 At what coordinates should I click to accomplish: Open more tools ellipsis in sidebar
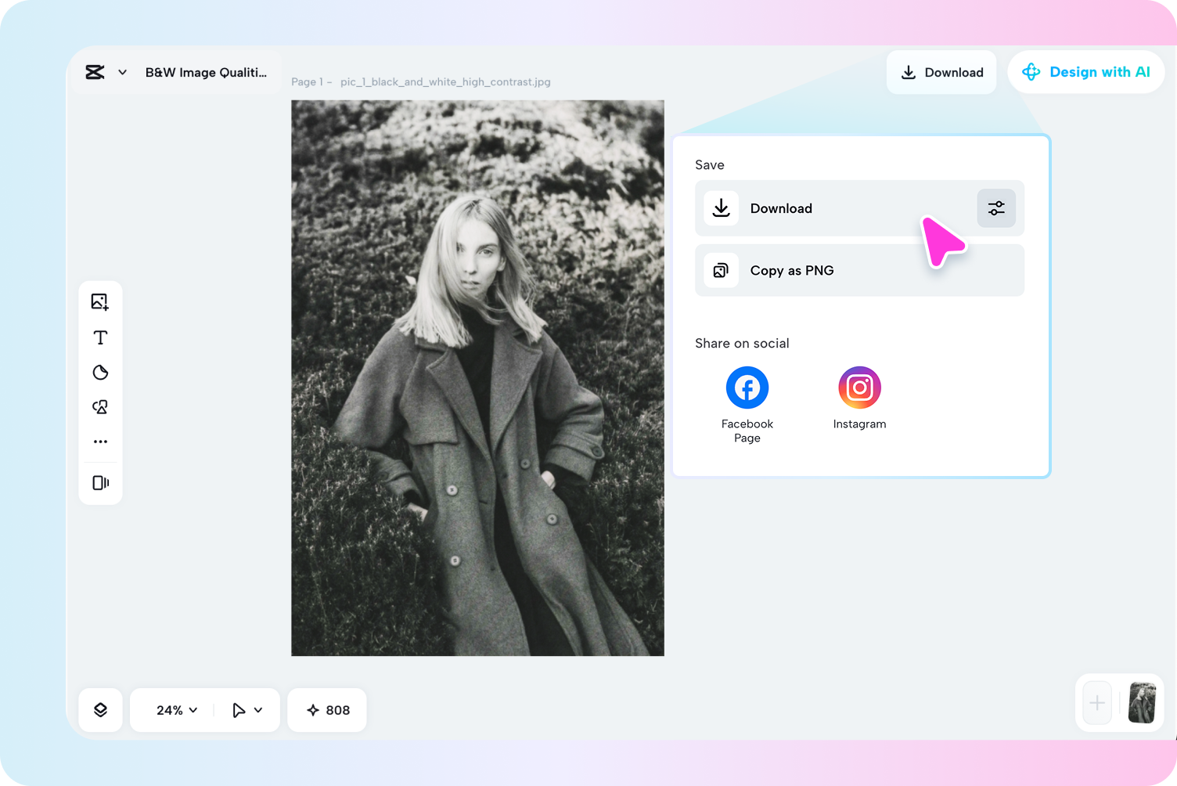click(x=100, y=442)
